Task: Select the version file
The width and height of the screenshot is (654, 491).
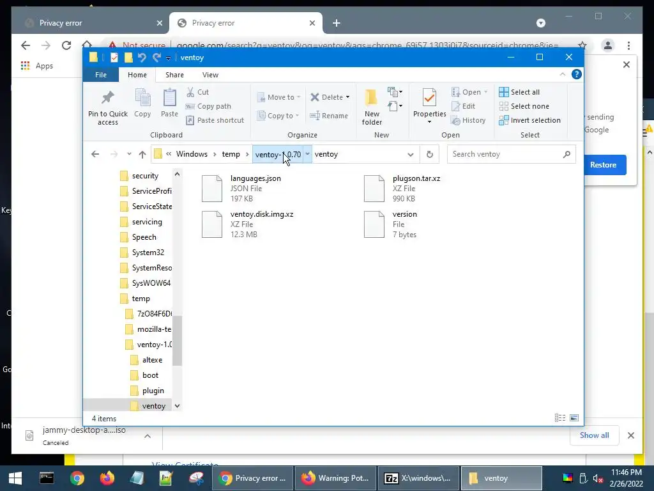Action: click(x=390, y=224)
